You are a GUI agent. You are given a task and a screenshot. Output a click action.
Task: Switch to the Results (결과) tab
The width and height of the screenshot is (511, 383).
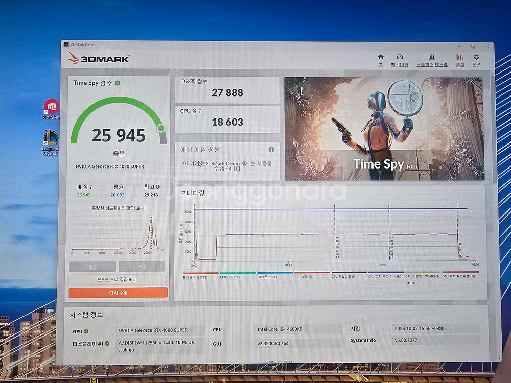(x=460, y=60)
